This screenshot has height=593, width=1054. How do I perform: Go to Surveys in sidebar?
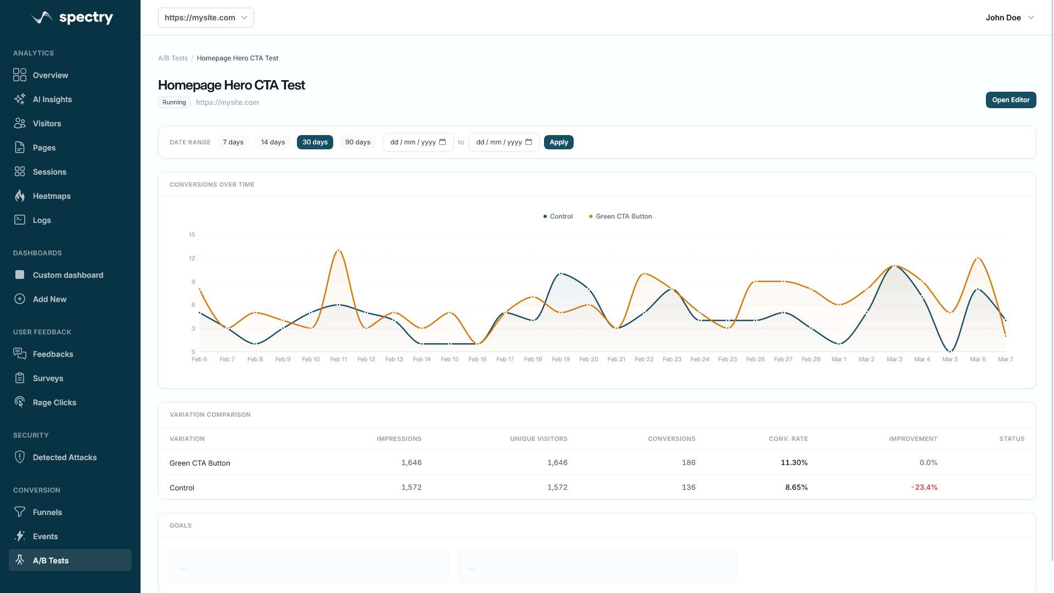click(48, 378)
